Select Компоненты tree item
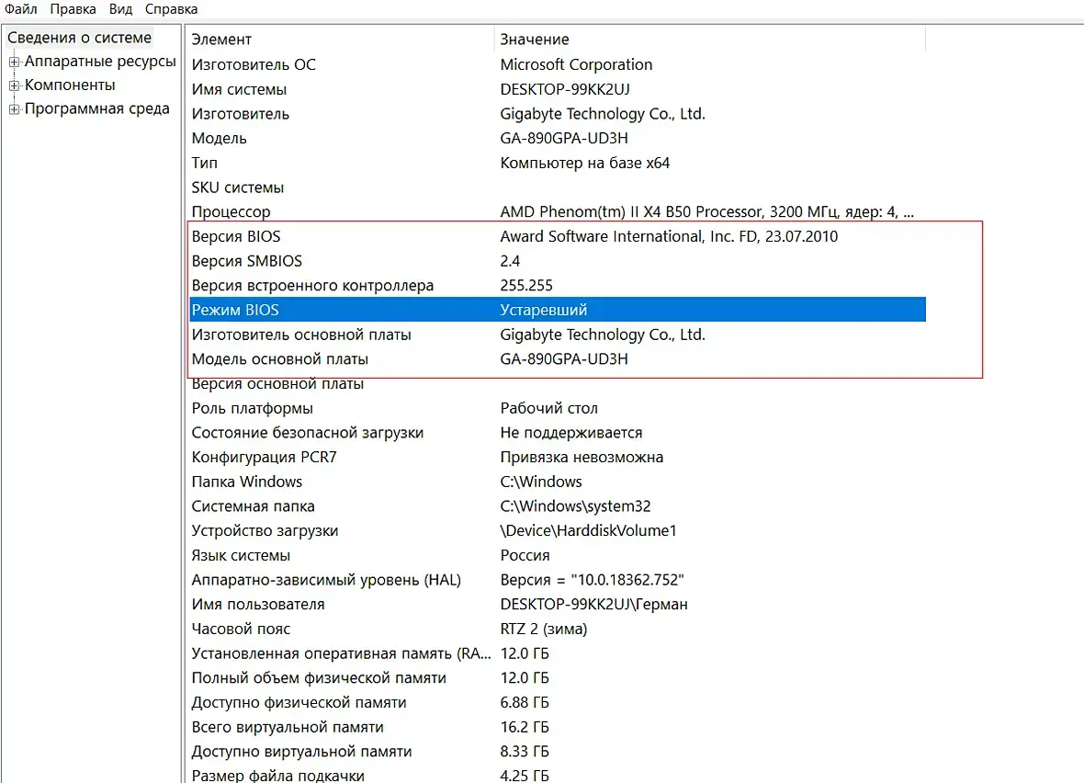1084x783 pixels. (x=70, y=85)
